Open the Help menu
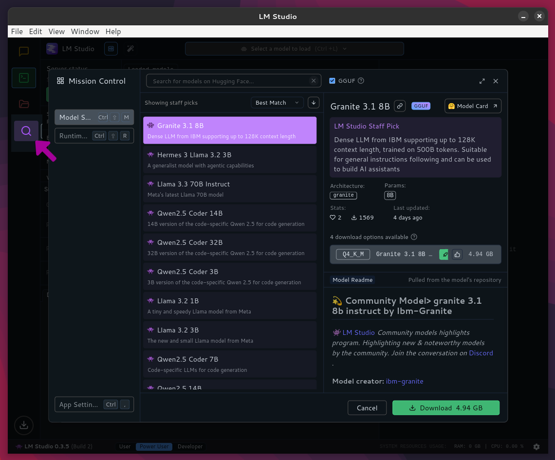The height and width of the screenshot is (460, 555). (113, 32)
